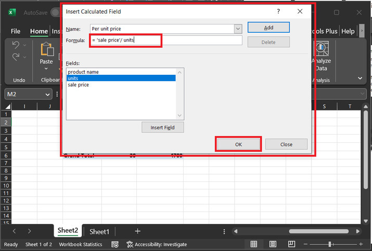Click the dialog help question mark
This screenshot has height=251, width=372.
pos(278,11)
